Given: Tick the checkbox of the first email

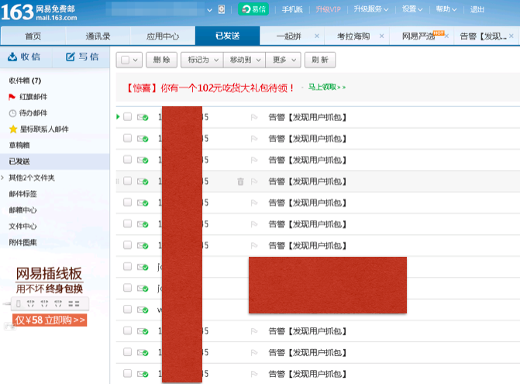Looking at the screenshot, I should (x=127, y=117).
